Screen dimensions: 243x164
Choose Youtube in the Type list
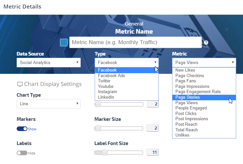105,87
